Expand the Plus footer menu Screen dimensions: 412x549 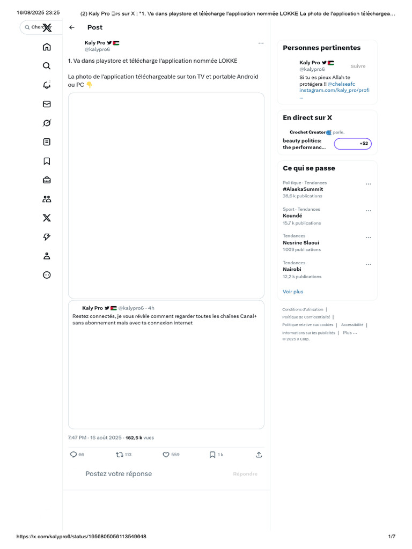pos(350,332)
